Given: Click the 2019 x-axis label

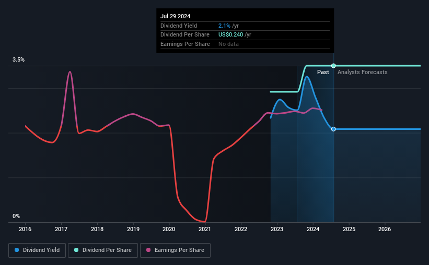Looking at the screenshot, I should pos(133,229).
